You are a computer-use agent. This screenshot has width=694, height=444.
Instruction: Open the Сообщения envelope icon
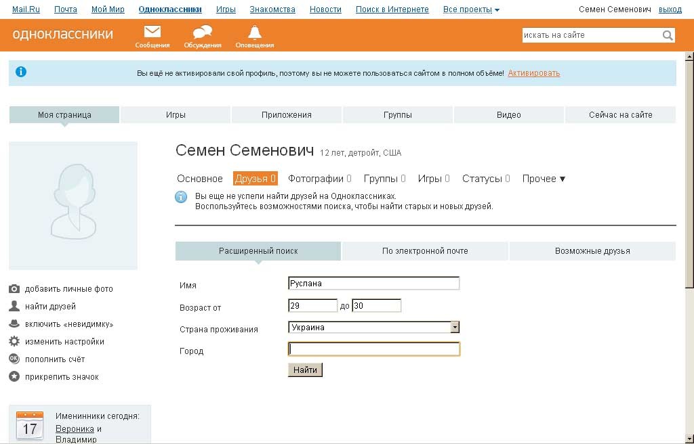tap(152, 32)
